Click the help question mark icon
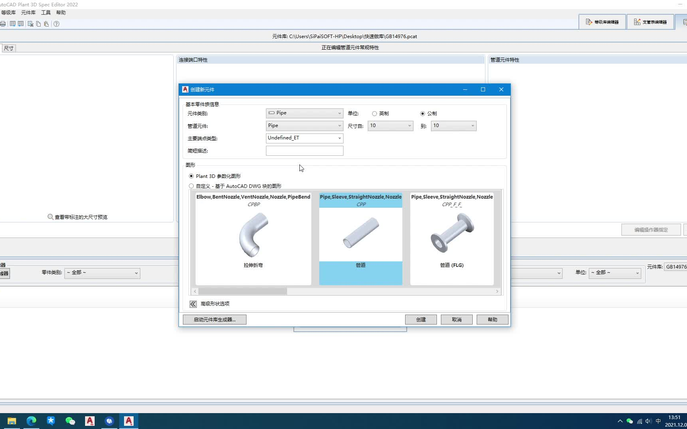Image resolution: width=687 pixels, height=429 pixels. click(x=56, y=24)
